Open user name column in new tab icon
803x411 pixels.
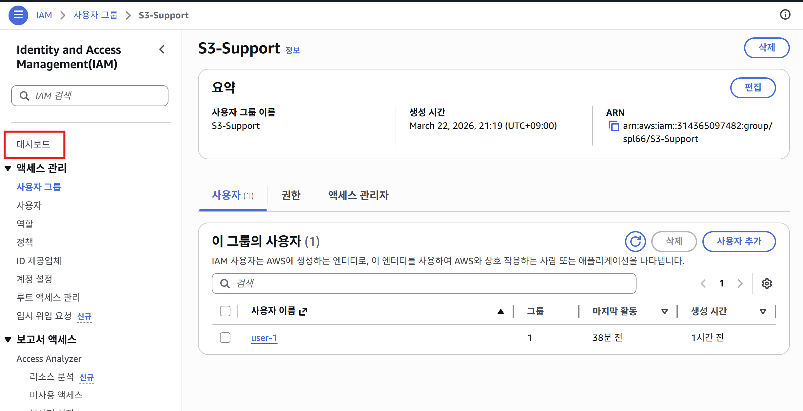303,311
